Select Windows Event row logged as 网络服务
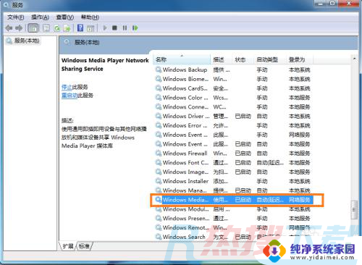 coord(233,135)
